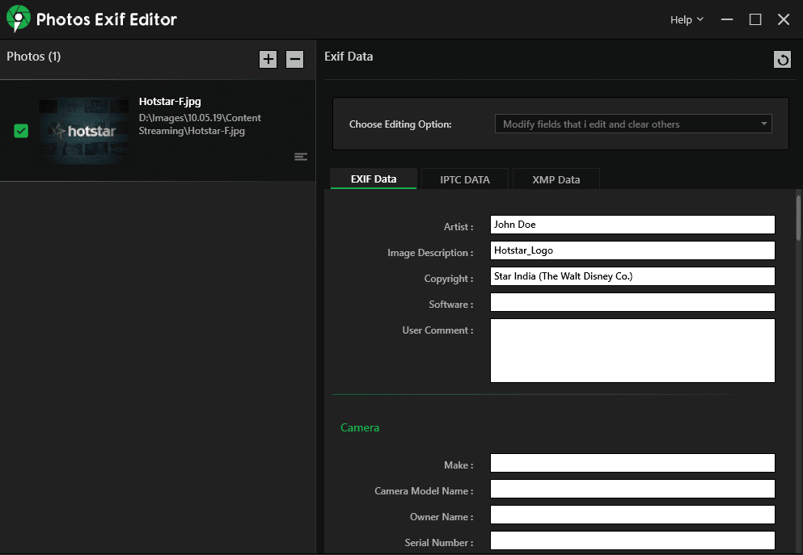803x555 pixels.
Task: Click the add photos plus icon
Action: point(268,59)
